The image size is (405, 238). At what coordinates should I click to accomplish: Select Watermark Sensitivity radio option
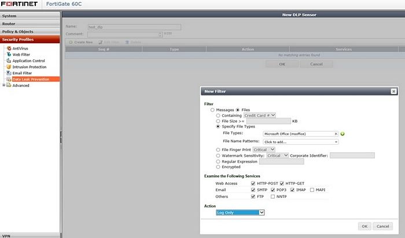[218, 156]
